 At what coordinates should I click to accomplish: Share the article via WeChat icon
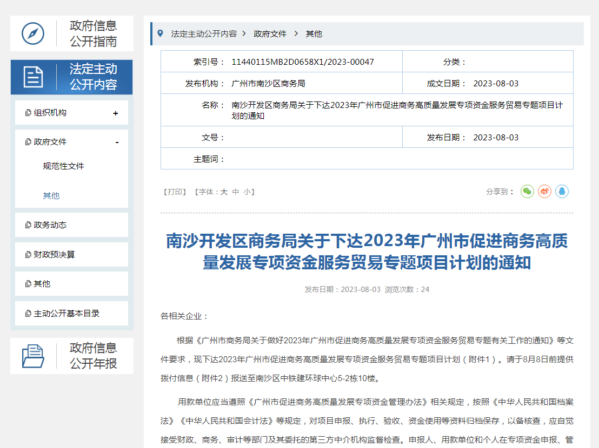click(x=527, y=192)
